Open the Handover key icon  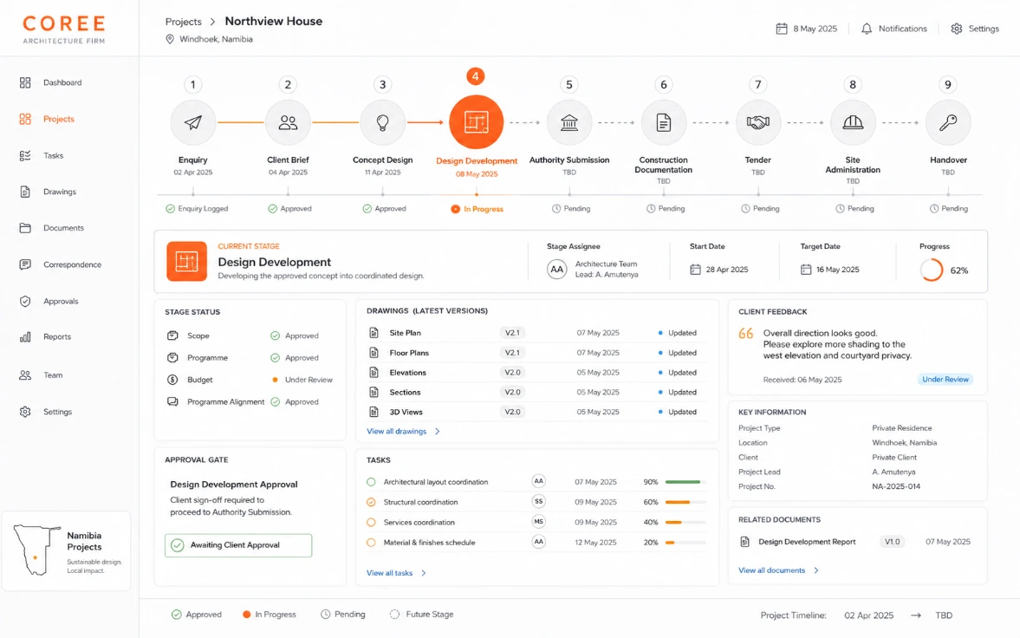tap(948, 122)
